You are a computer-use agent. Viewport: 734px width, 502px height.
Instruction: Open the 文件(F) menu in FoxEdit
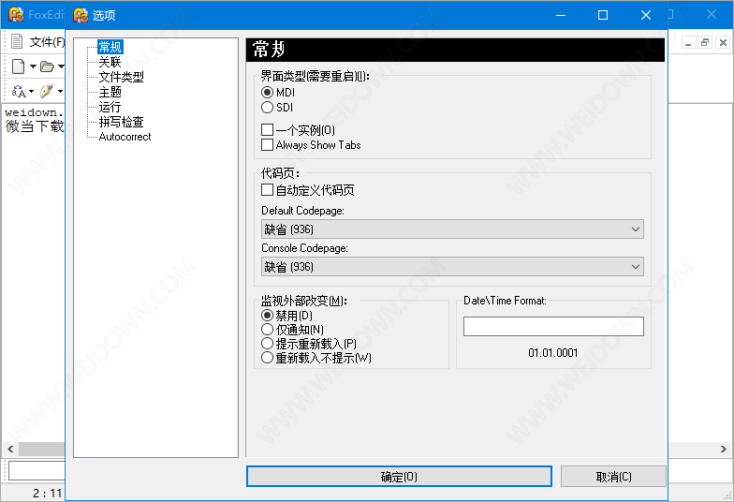click(47, 42)
